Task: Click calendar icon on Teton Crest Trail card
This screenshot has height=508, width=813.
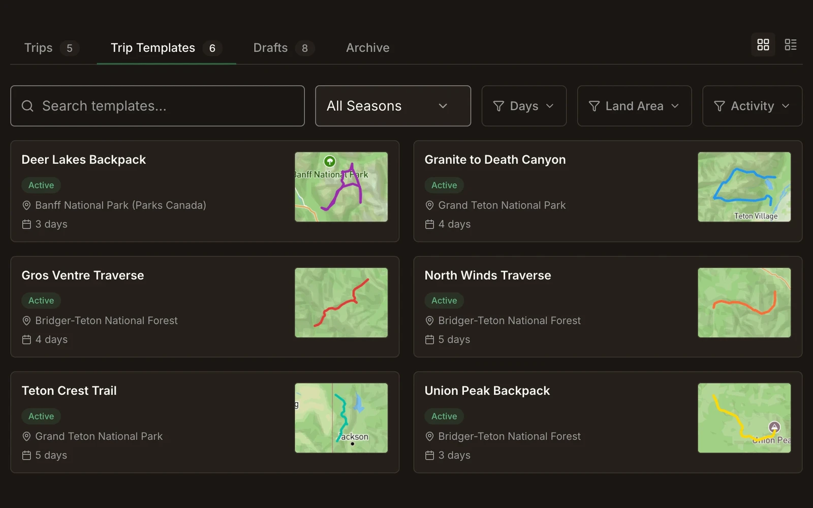Action: point(26,455)
